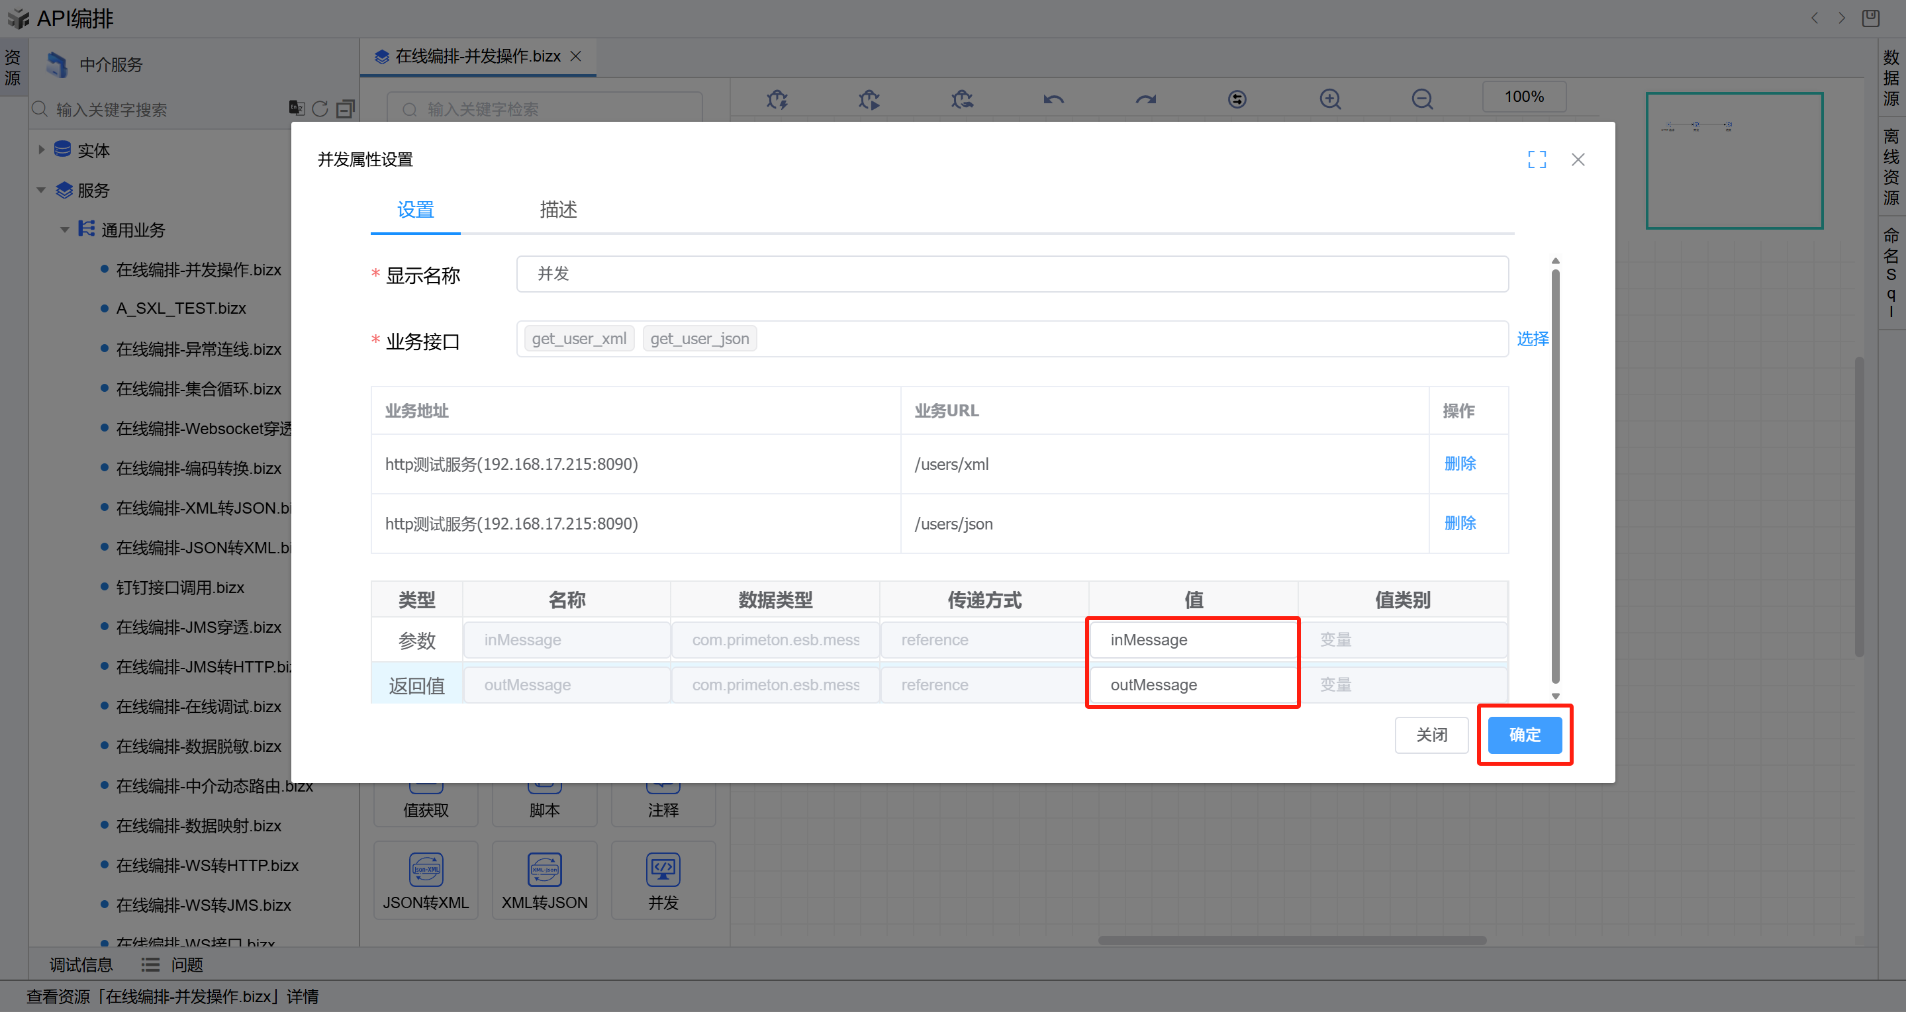Click the zoom in magnifier icon
Screen dimensions: 1906x1012
pos(1329,99)
